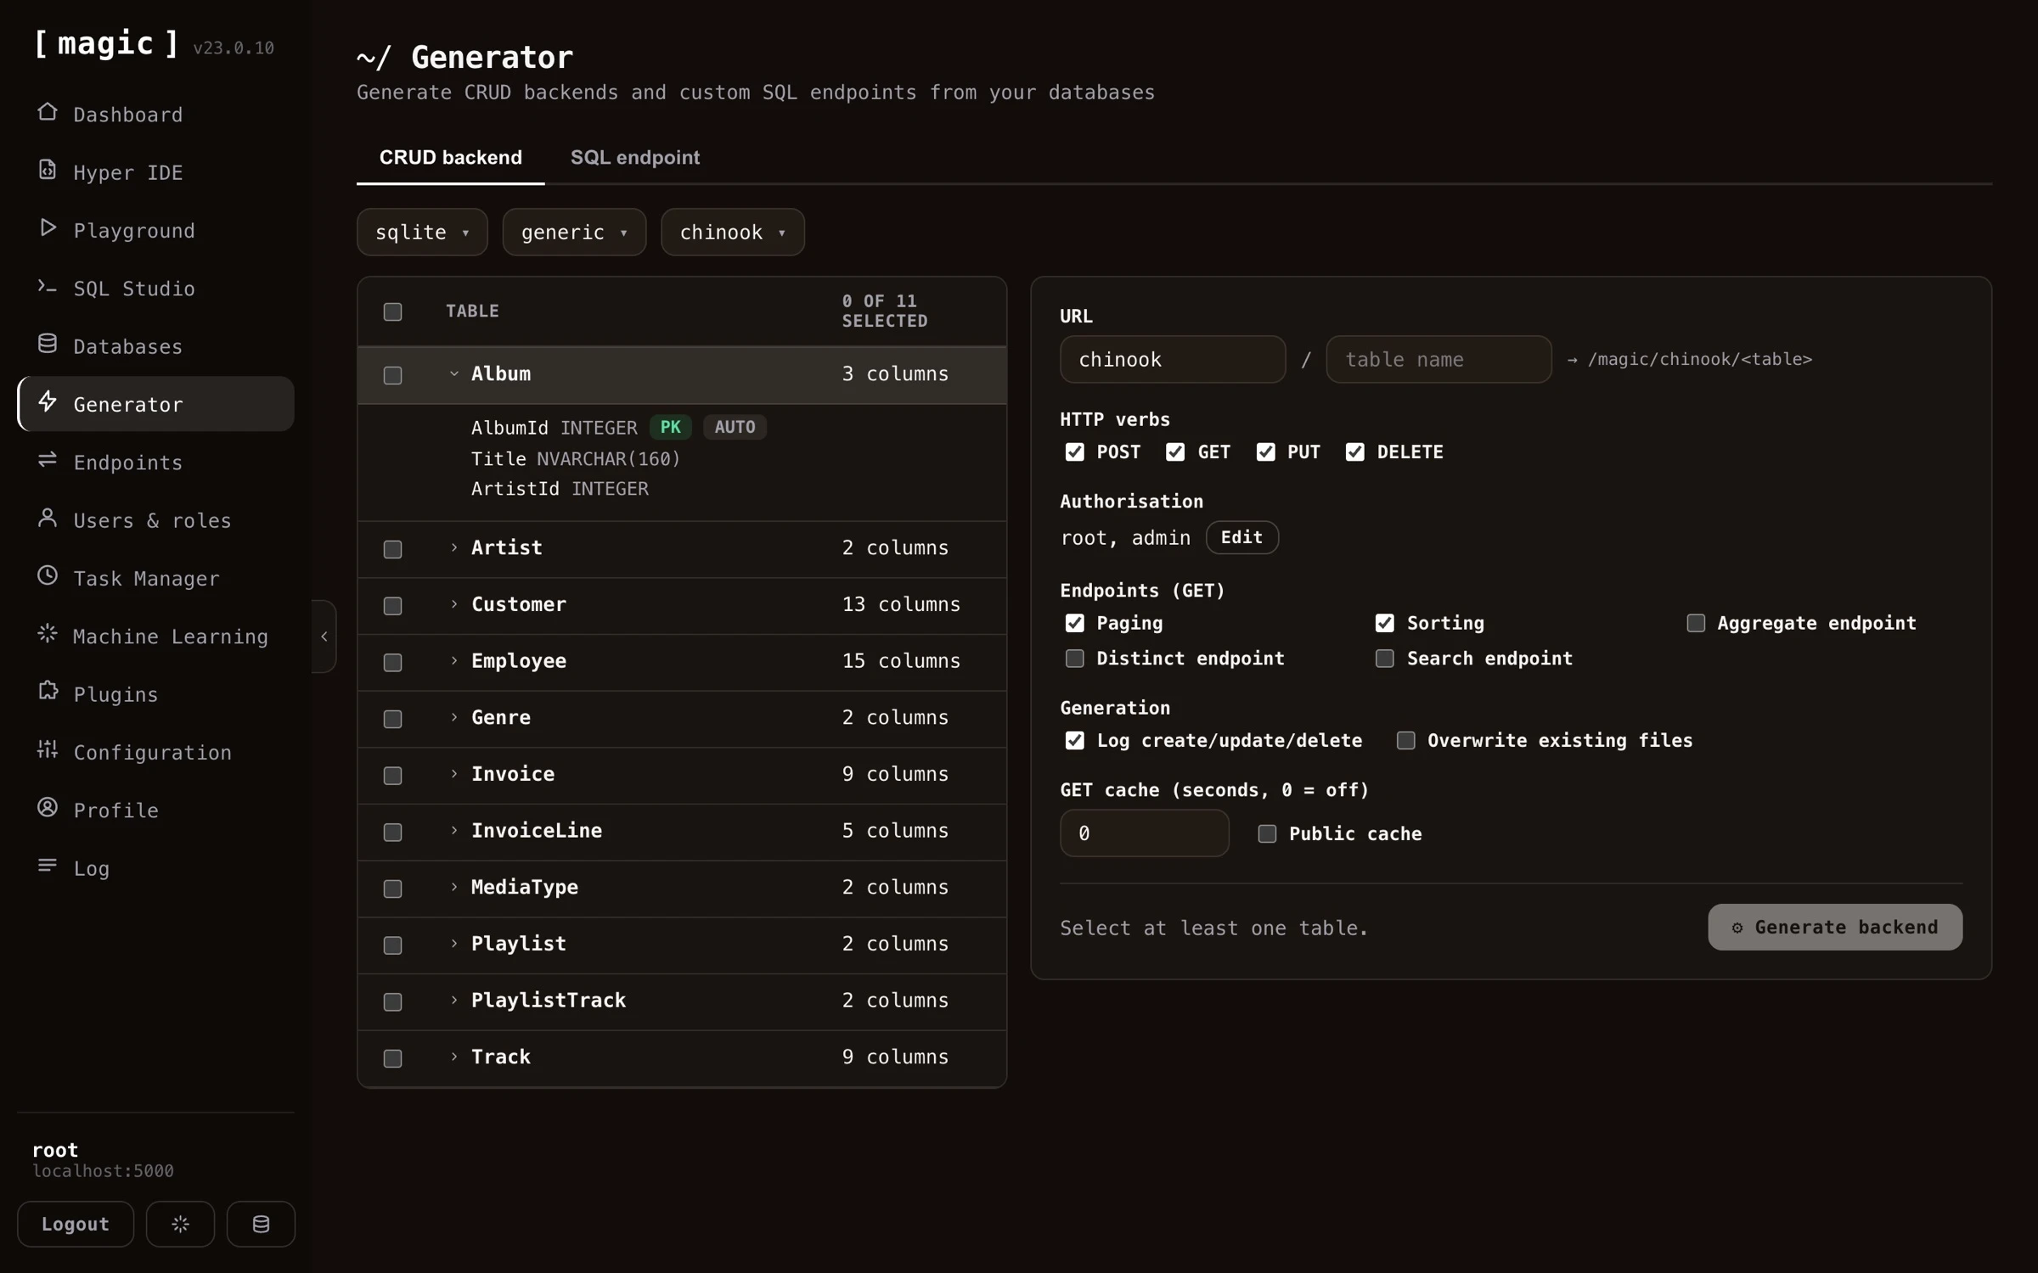Check the Invoice table checkbox
The width and height of the screenshot is (2038, 1273).
click(392, 776)
